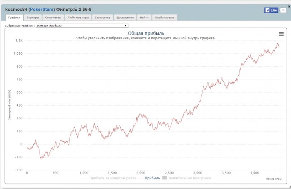Click the Facebook Like button
This screenshot has width=291, height=189.
(271, 10)
